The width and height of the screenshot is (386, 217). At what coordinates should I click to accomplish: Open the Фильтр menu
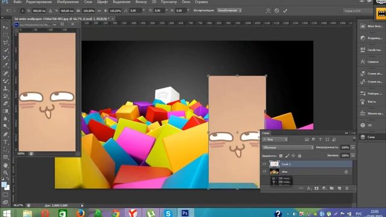pos(141,2)
